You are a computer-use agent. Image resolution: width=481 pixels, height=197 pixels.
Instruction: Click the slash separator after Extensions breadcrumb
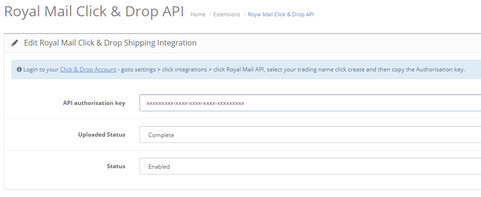(x=245, y=14)
